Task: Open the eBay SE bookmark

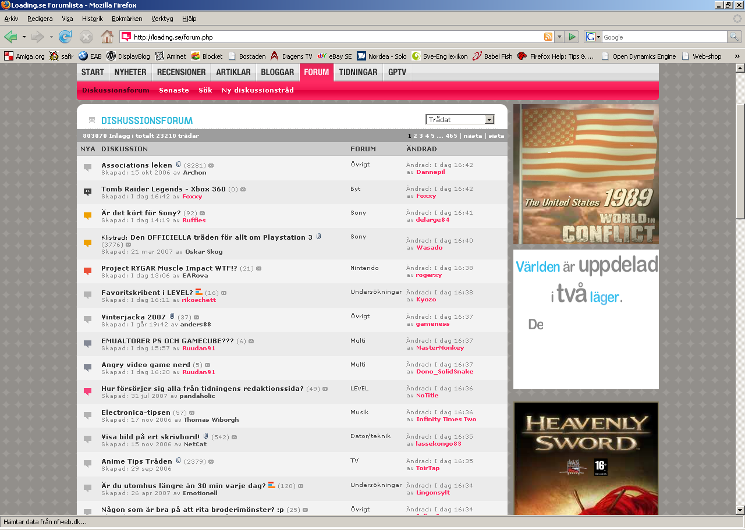Action: [335, 56]
